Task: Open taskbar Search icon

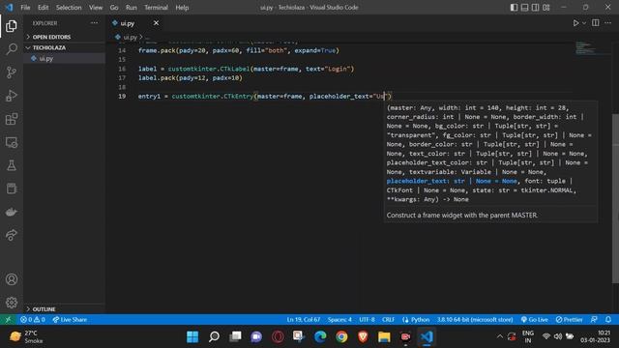Action: [214, 337]
